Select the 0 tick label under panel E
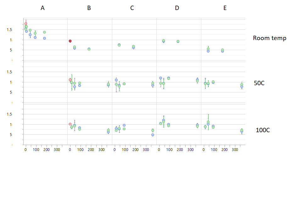 [x=204, y=149]
